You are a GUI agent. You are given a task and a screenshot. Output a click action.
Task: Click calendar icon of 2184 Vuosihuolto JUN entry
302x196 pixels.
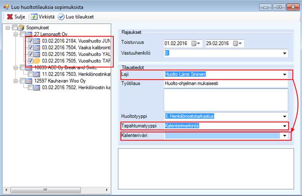pos(37,41)
